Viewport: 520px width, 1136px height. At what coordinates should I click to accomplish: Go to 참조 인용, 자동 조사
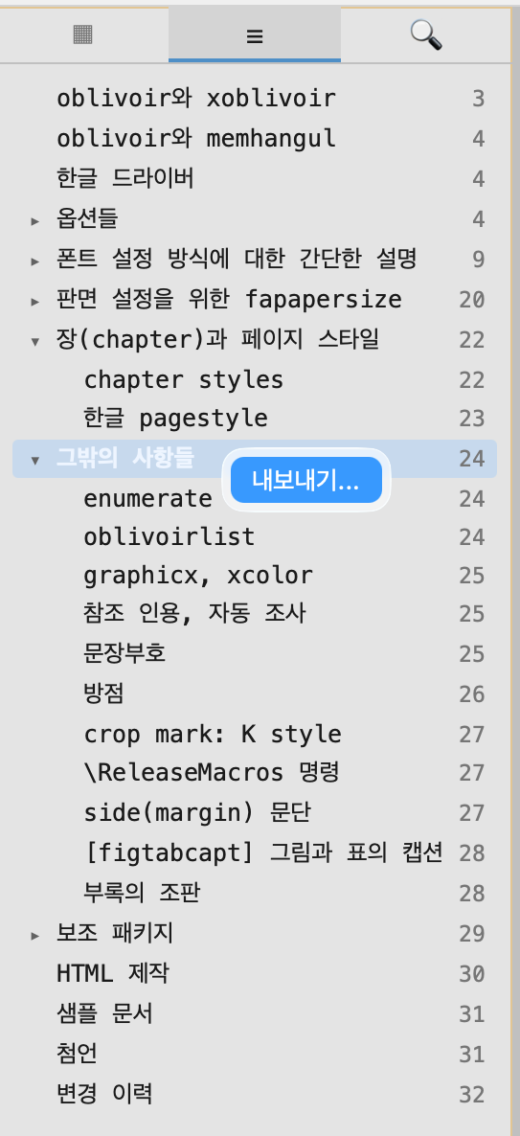tap(194, 614)
